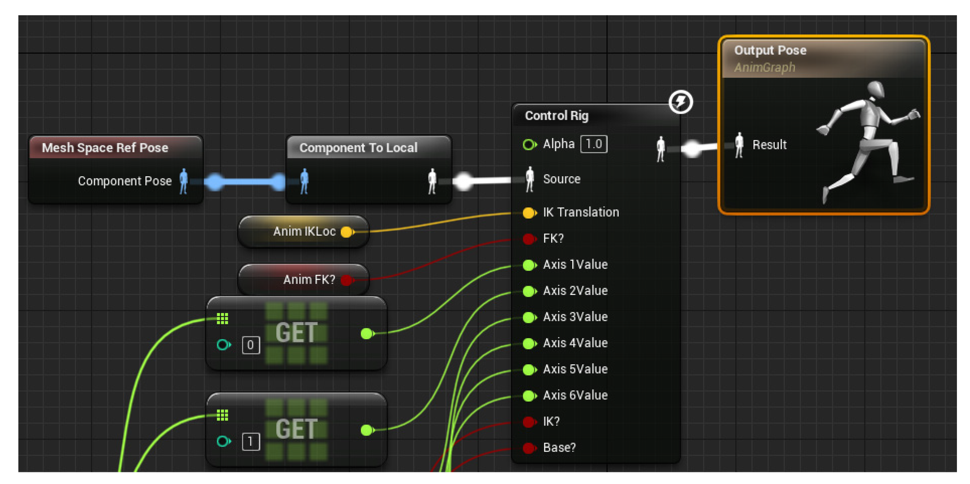970x484 pixels.
Task: Click the IK? boolean pin on Control Rig
Action: click(529, 422)
